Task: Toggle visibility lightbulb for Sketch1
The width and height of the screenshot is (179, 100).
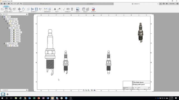Action: point(11,30)
